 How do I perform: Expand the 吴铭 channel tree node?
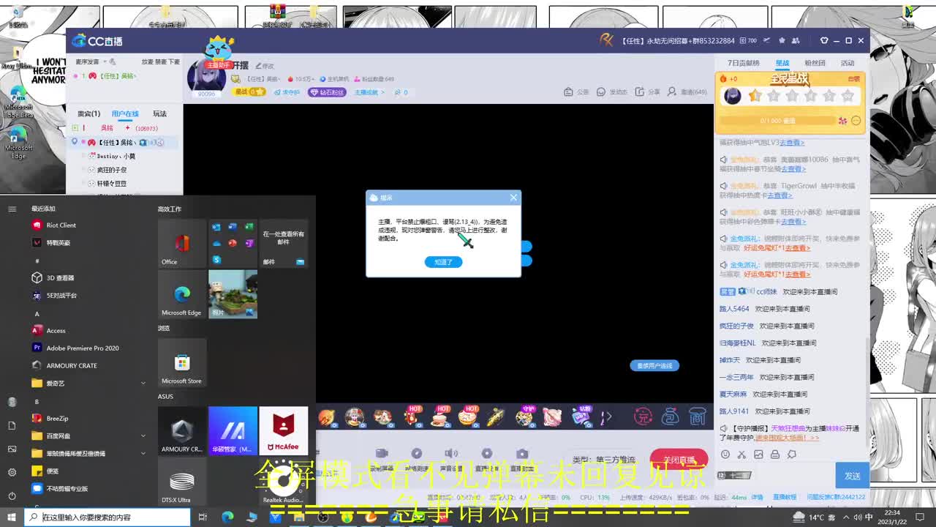point(75,127)
